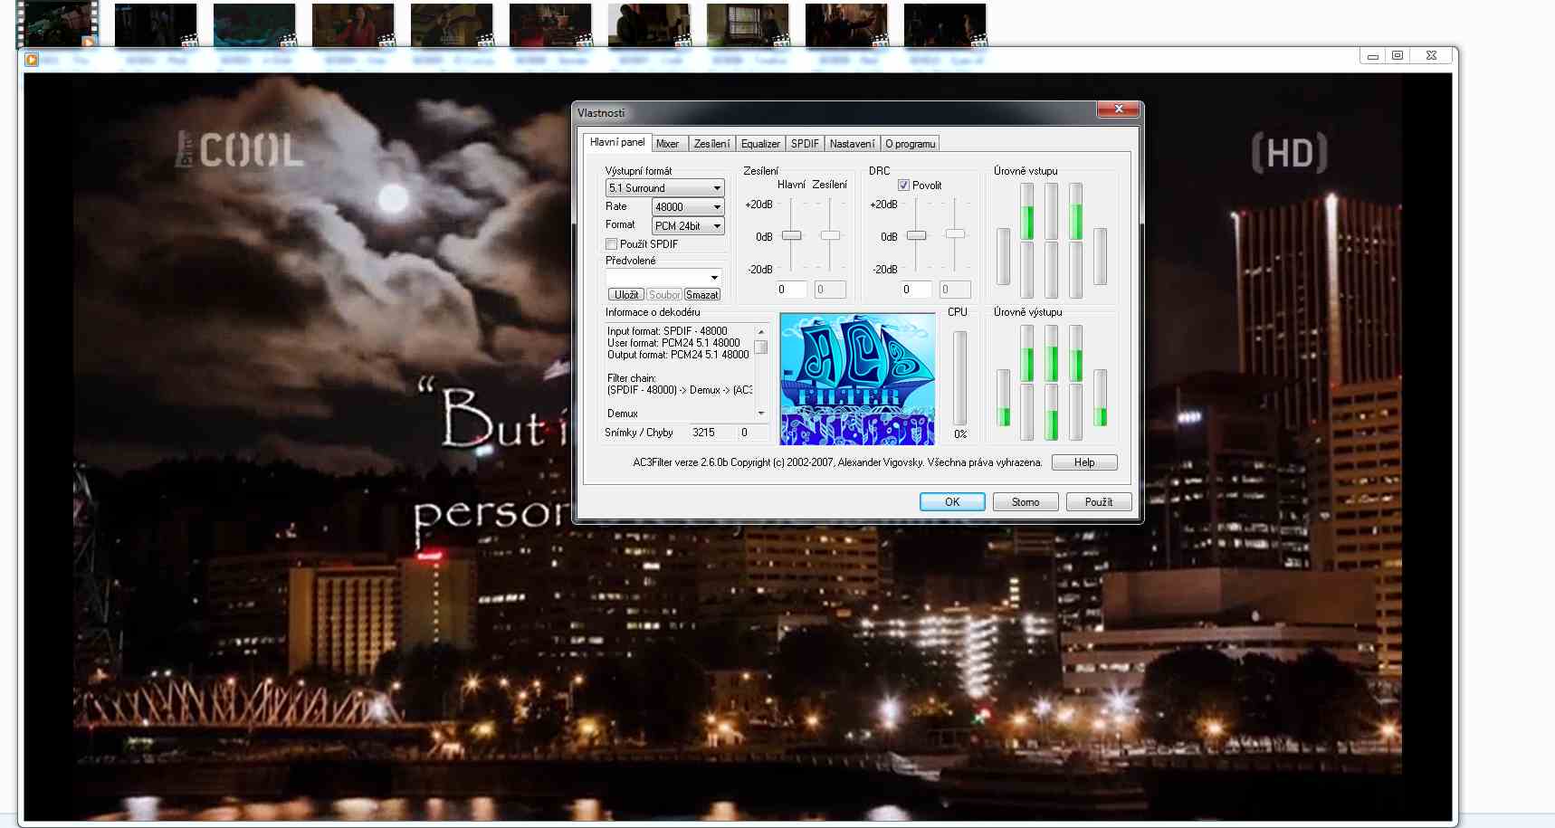1555x828 pixels.
Task: Switch to the Zesílení tab
Action: point(711,144)
